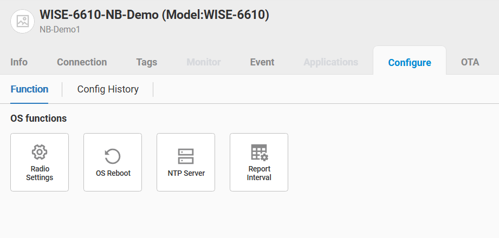Image resolution: width=499 pixels, height=238 pixels.
Task: Click the "Radio Settings" tile label
Action: pos(40,173)
